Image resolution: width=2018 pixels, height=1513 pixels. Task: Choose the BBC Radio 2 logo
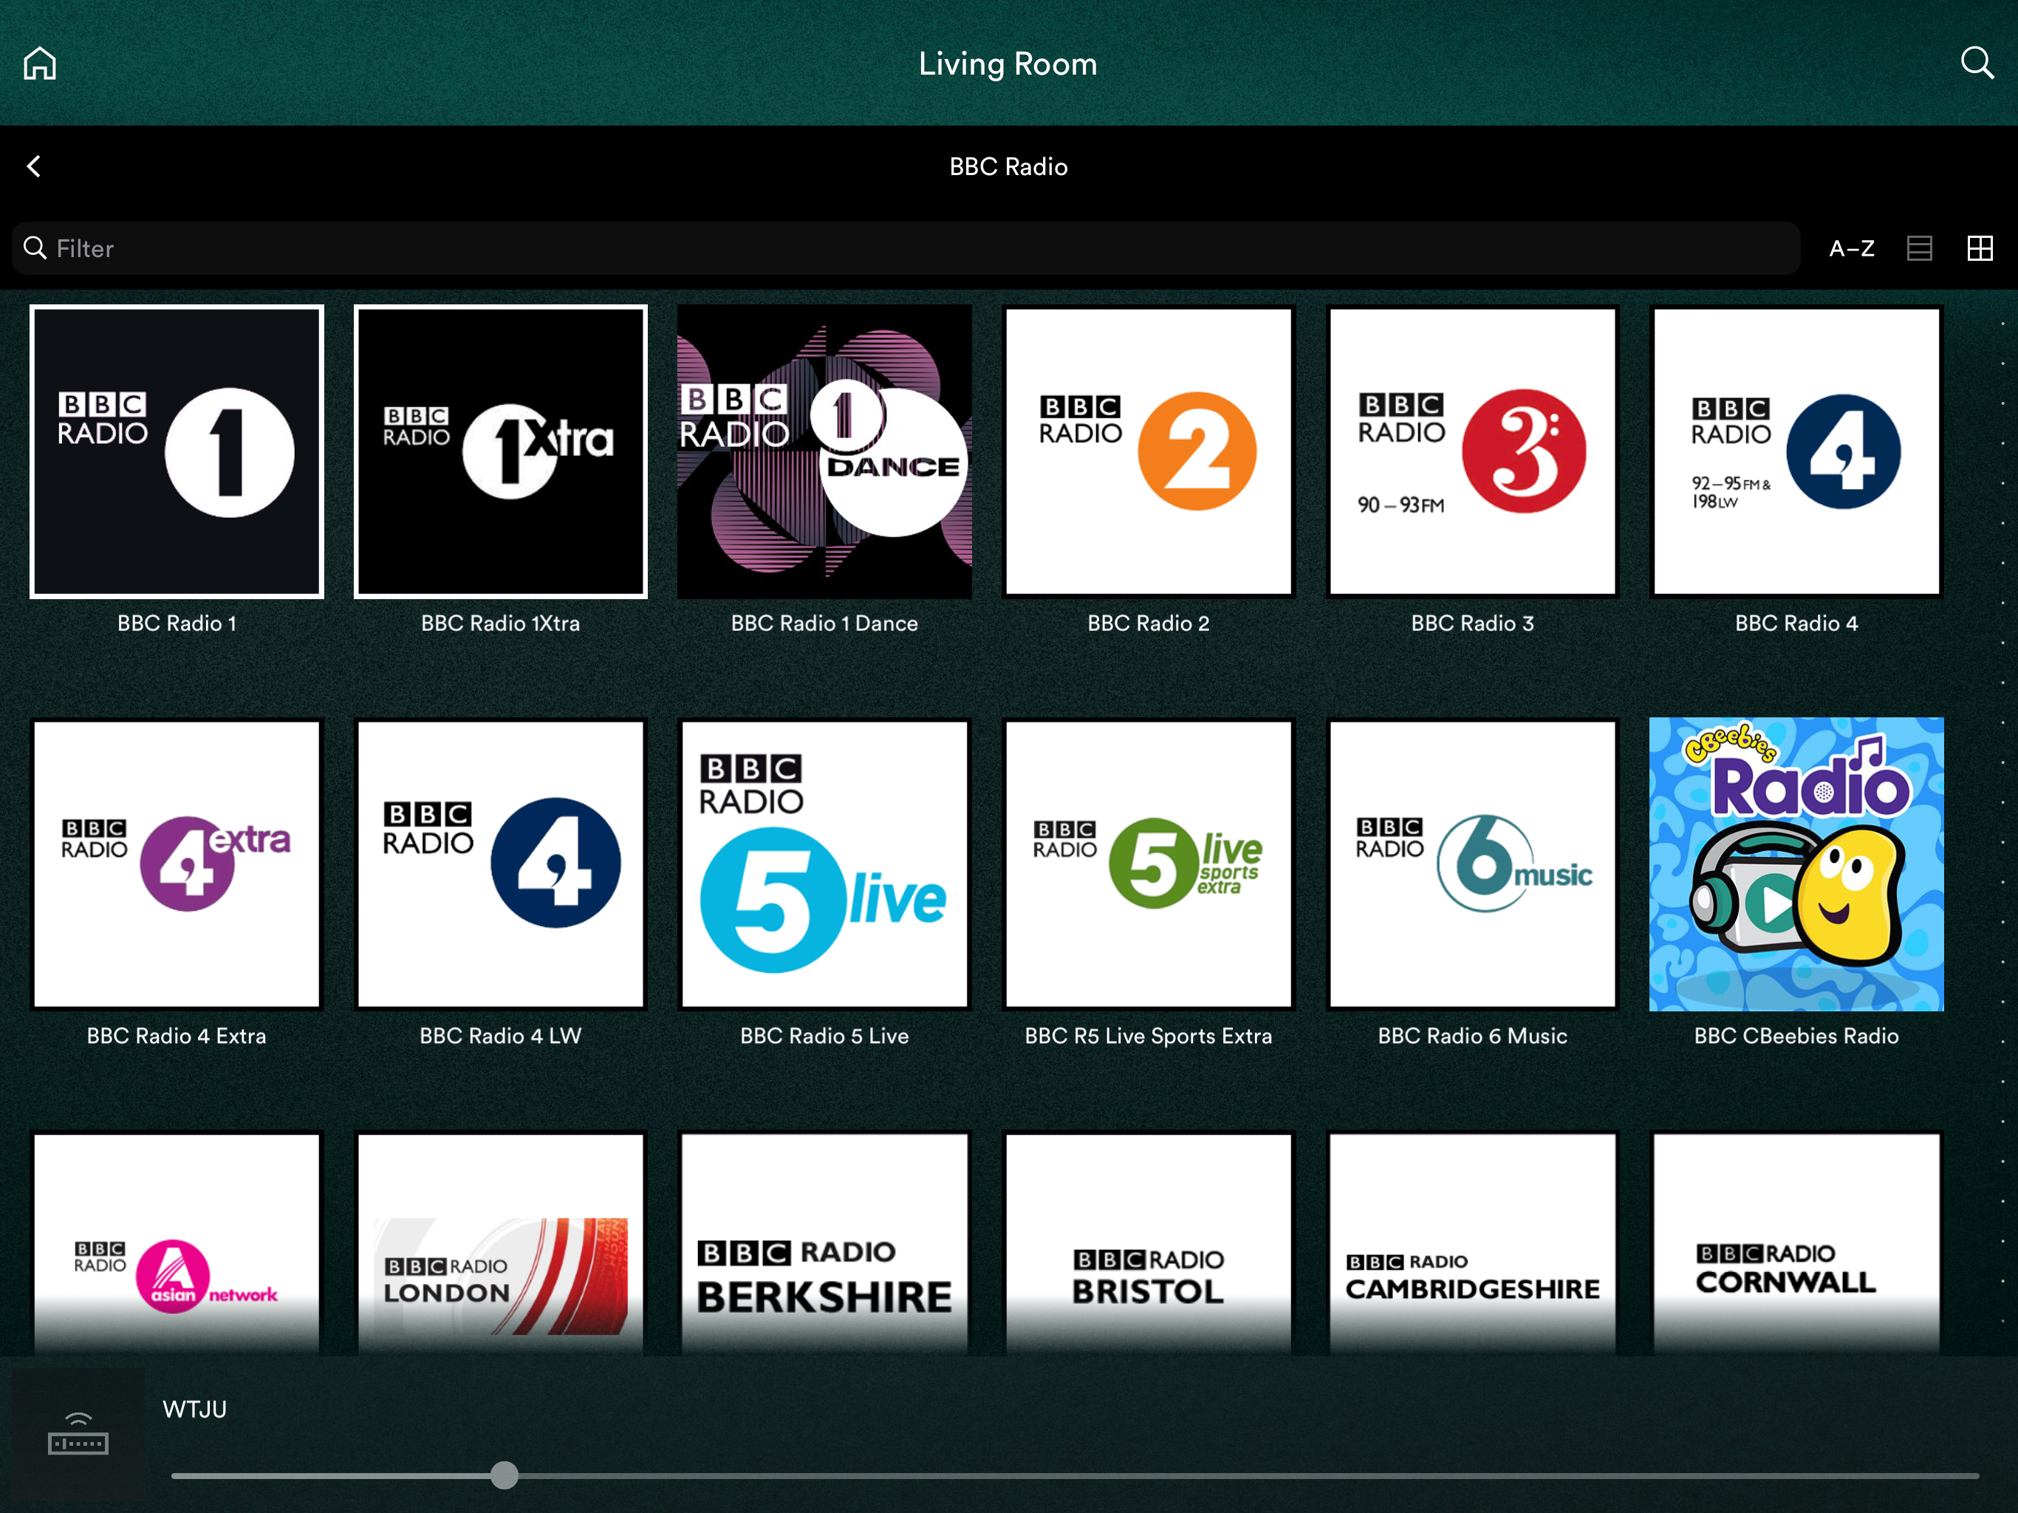1149,451
